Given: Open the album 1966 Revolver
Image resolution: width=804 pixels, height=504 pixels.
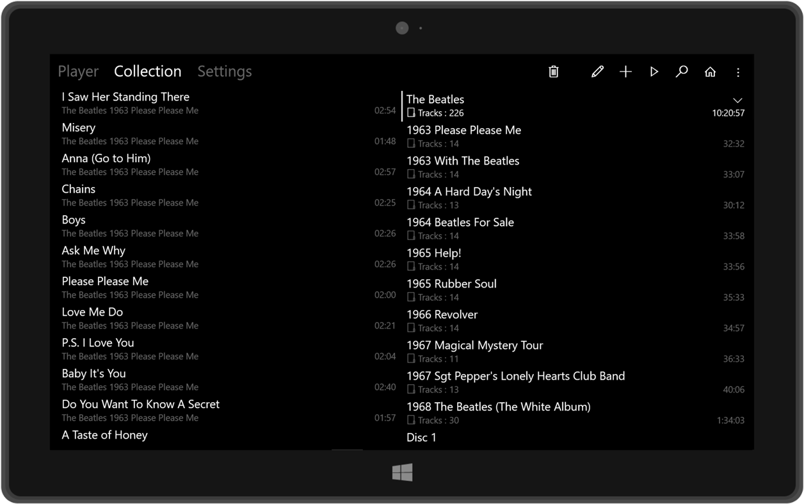Looking at the screenshot, I should tap(442, 314).
